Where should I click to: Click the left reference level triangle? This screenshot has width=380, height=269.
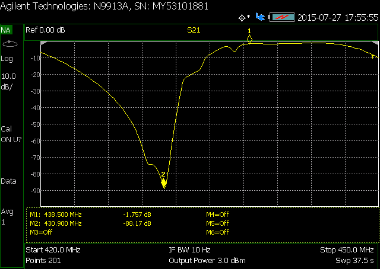[x=44, y=43]
